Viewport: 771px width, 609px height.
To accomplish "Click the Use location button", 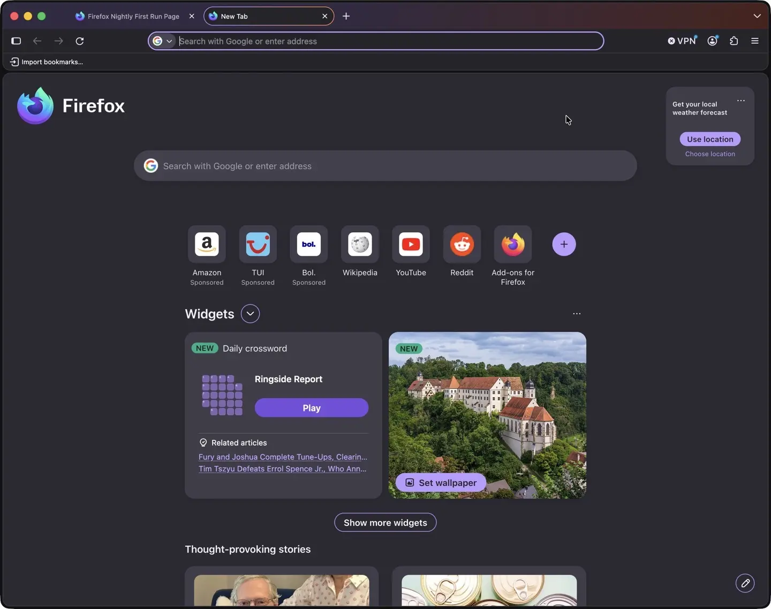I will (x=710, y=139).
